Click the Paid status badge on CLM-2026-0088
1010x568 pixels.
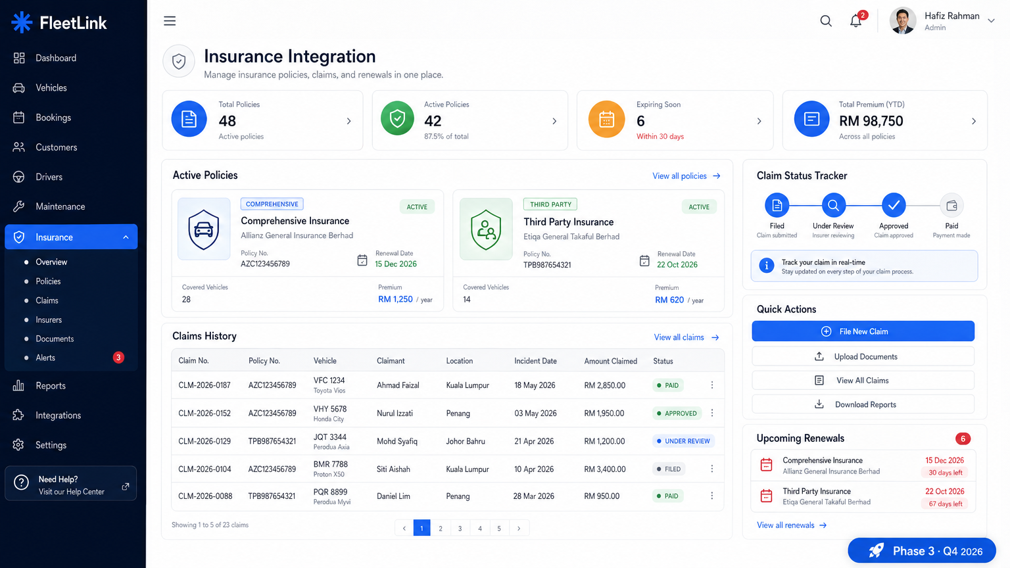pyautogui.click(x=667, y=496)
